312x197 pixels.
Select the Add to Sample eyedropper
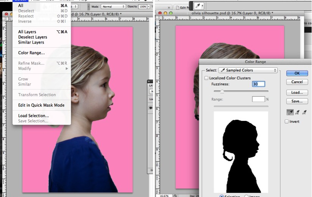pos(297,113)
